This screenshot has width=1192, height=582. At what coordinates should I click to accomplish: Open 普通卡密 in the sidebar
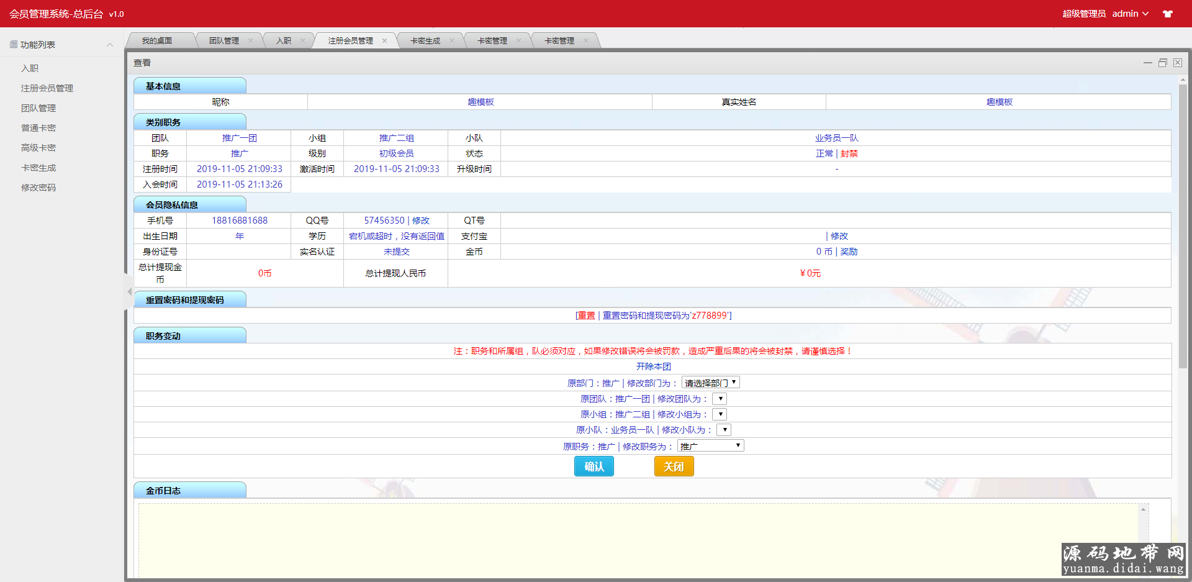pos(38,128)
